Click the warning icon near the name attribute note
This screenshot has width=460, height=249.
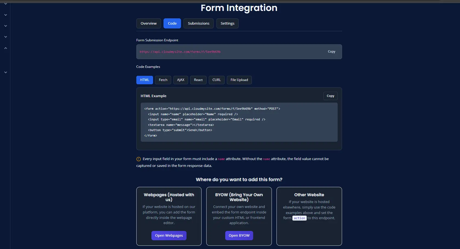pyautogui.click(x=138, y=159)
